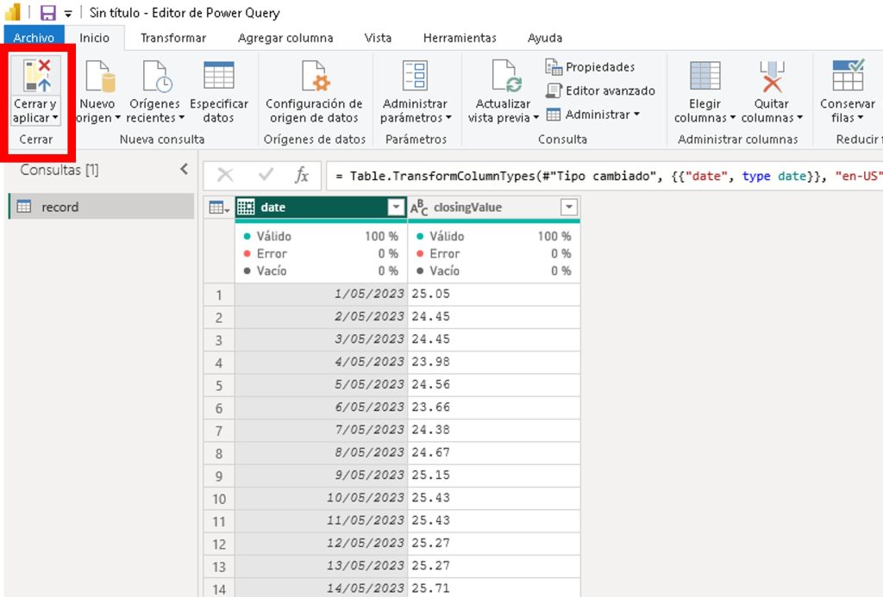Click inside the formula bar
The height and width of the screenshot is (597, 883).
coord(604,176)
